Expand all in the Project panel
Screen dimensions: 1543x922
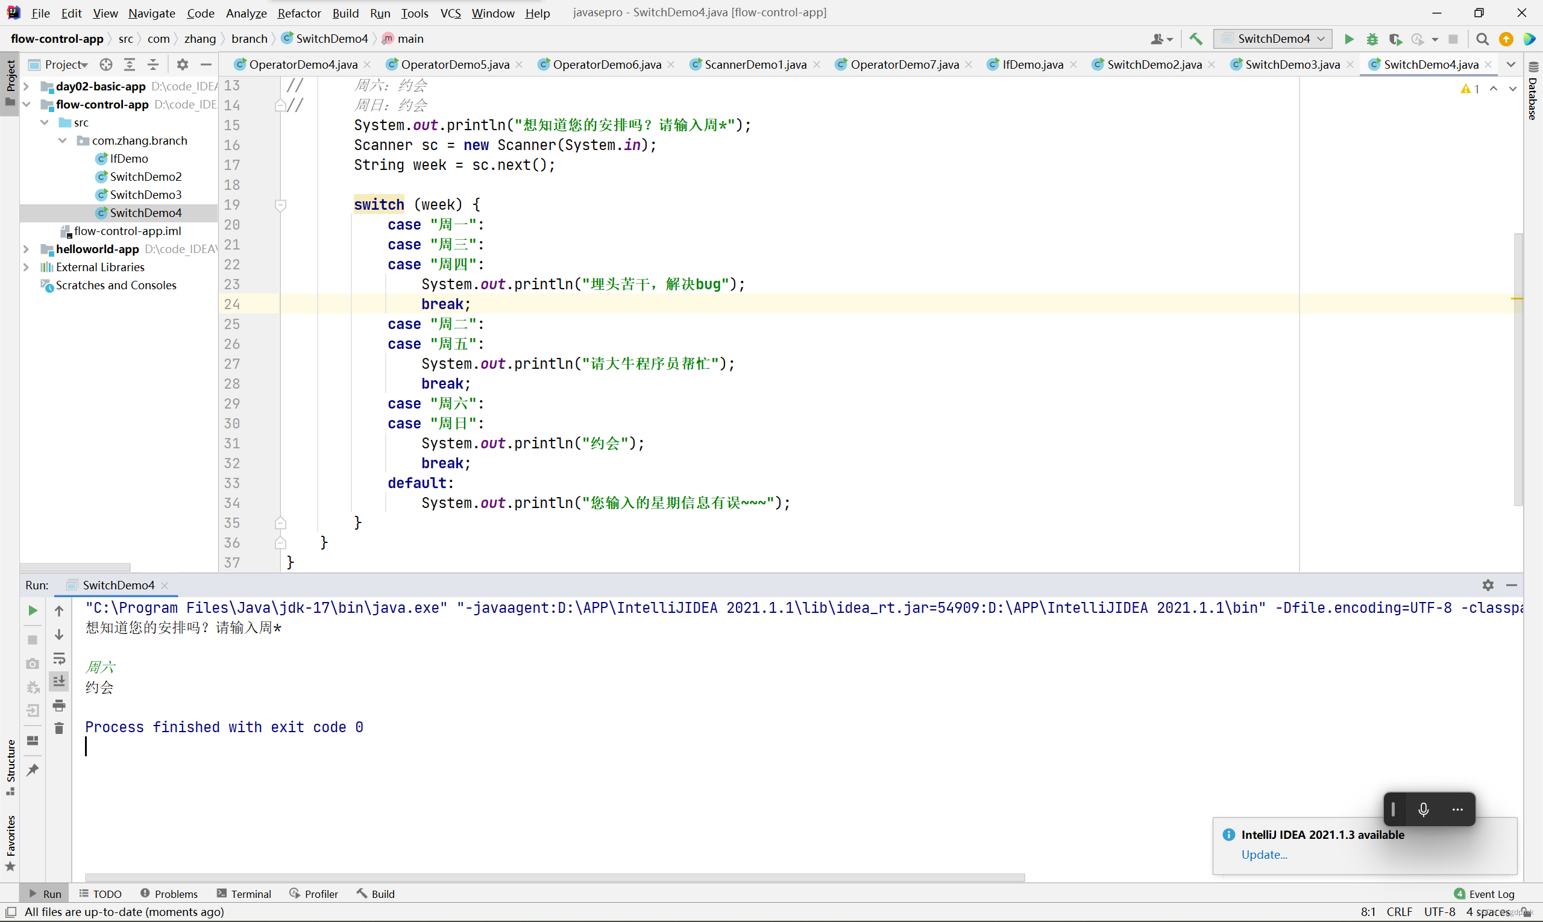coord(129,64)
